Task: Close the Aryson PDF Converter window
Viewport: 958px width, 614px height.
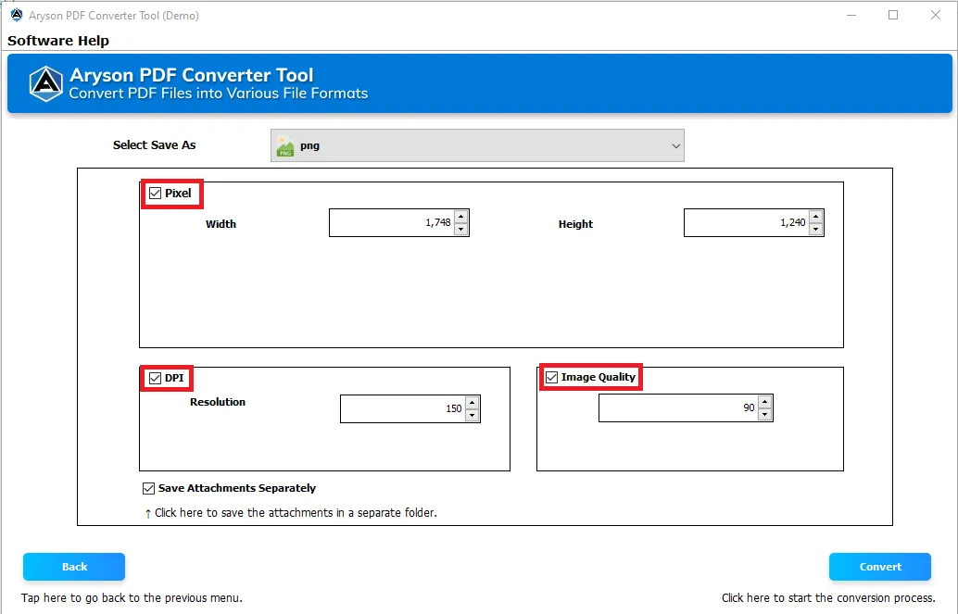Action: click(936, 15)
